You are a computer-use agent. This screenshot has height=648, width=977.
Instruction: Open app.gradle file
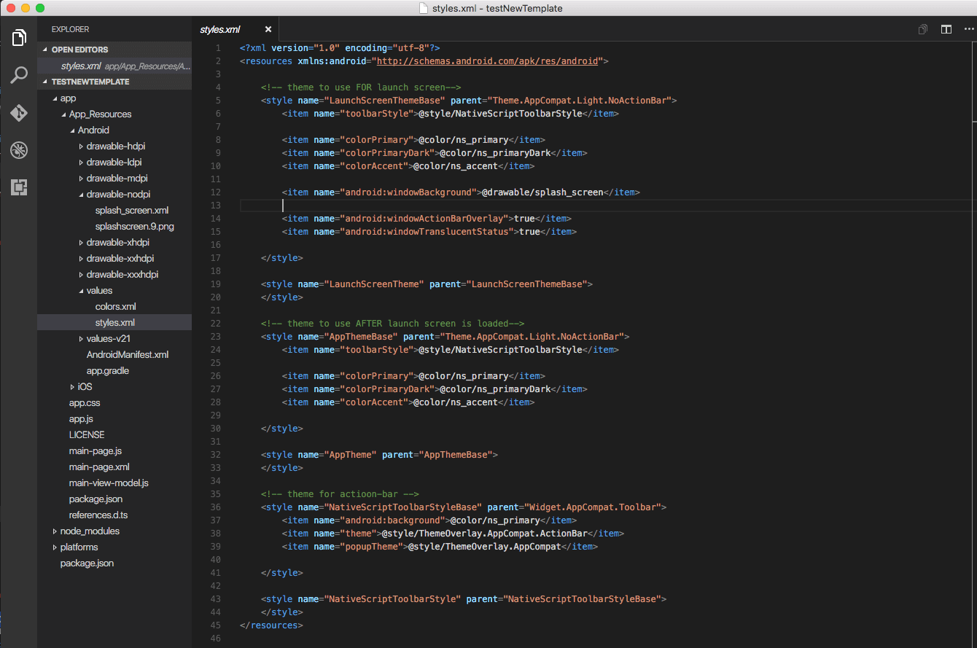tap(108, 370)
